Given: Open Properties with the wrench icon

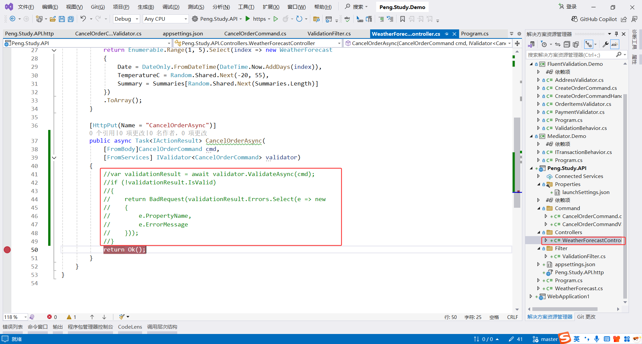Looking at the screenshot, I should (x=606, y=44).
